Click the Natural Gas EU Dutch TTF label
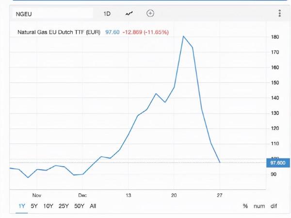 tap(58, 32)
